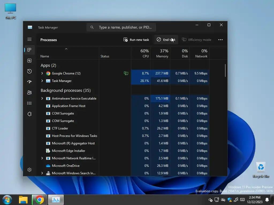Click the Windows Security shield tray icon
Image resolution: width=274 pixels, height=205 pixels.
230,200
